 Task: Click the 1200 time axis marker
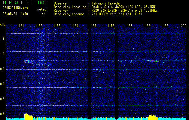(183, 25)
